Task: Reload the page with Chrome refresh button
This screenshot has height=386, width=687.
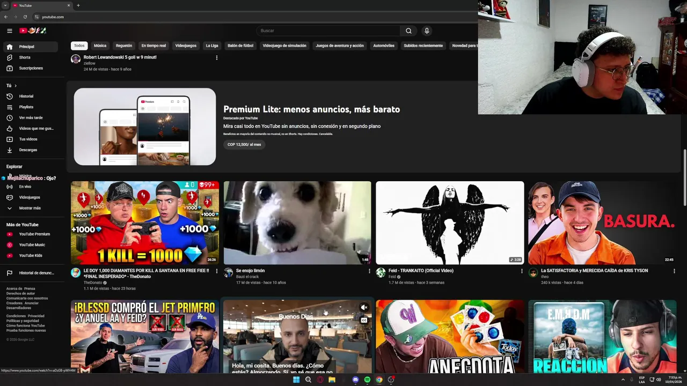Action: 25,17
